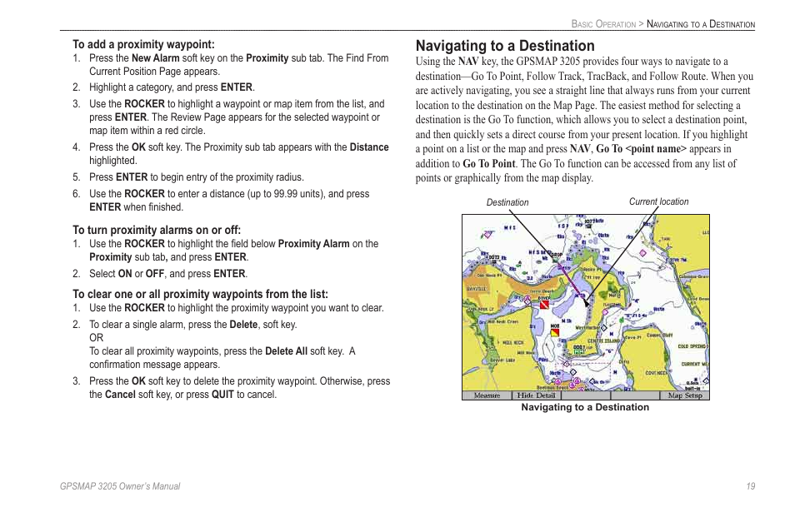795x517 pixels.
Task: Select the Map Setup soft key
Action: pyautogui.click(x=684, y=395)
